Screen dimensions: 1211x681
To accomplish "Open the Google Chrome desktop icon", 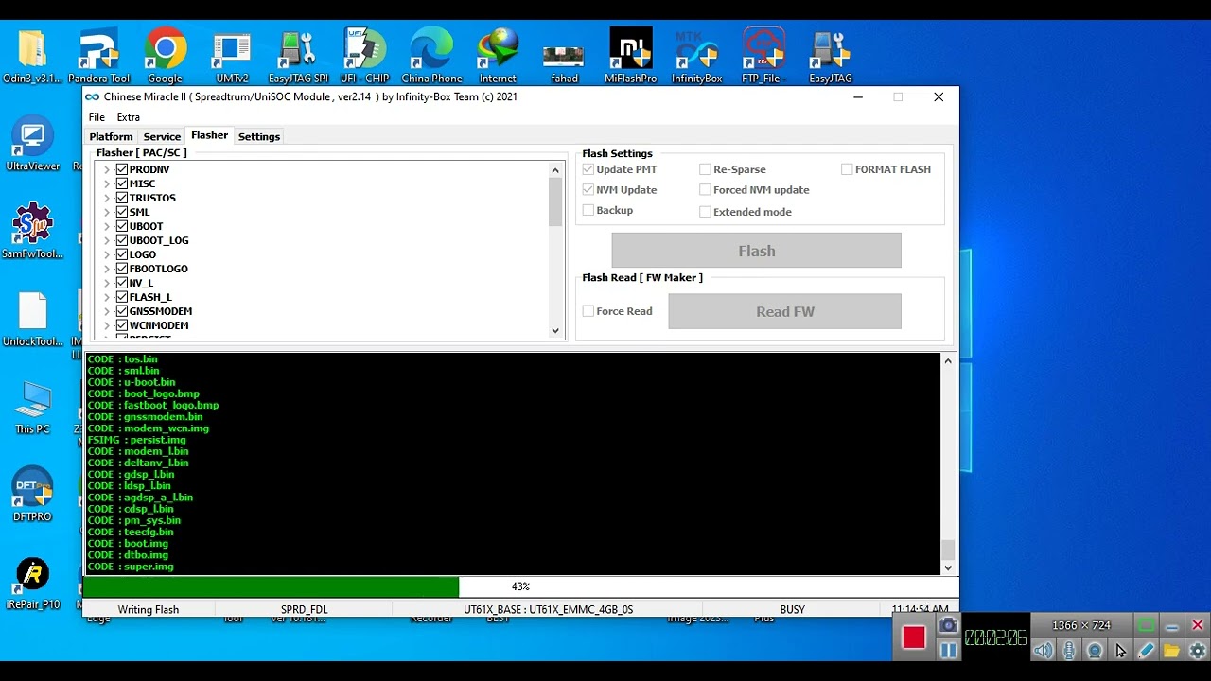I will (165, 56).
